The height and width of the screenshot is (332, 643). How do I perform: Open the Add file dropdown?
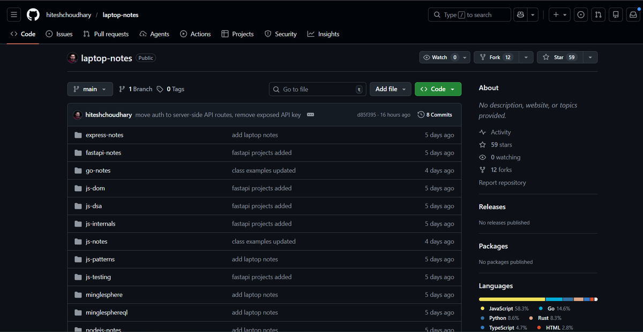(x=391, y=89)
